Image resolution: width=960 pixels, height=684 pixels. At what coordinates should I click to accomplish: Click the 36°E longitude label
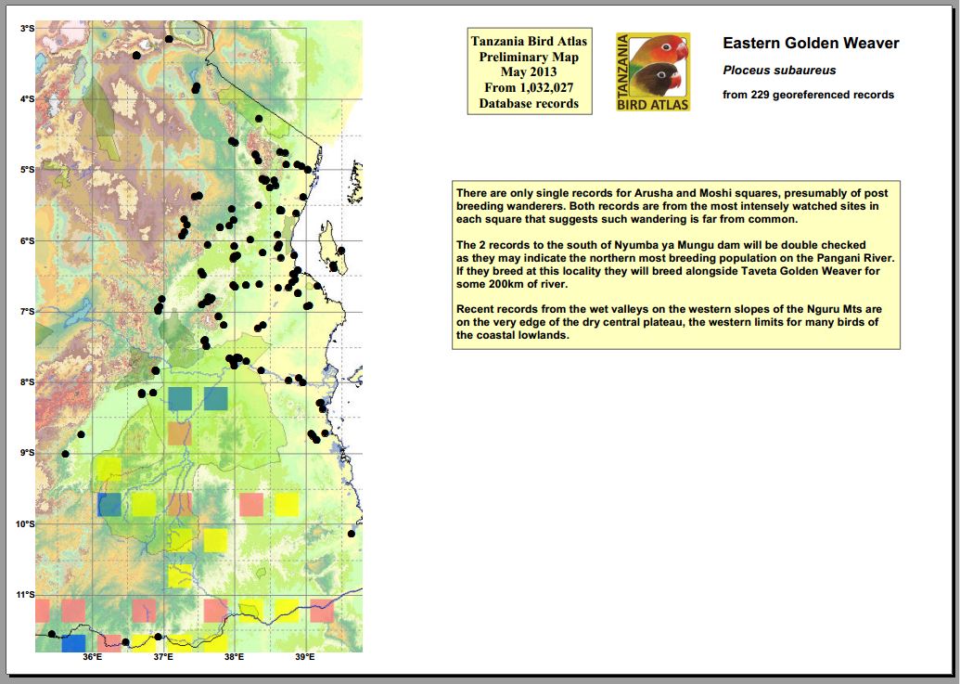tap(92, 658)
